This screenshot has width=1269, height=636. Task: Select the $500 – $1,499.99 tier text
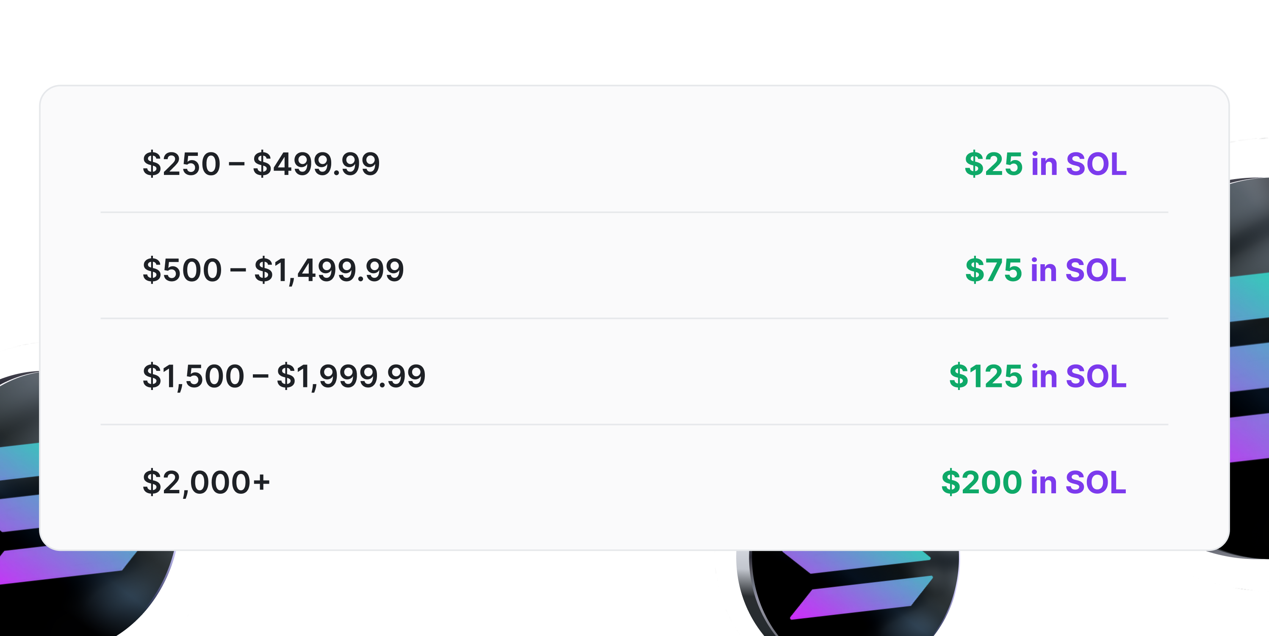coord(273,270)
